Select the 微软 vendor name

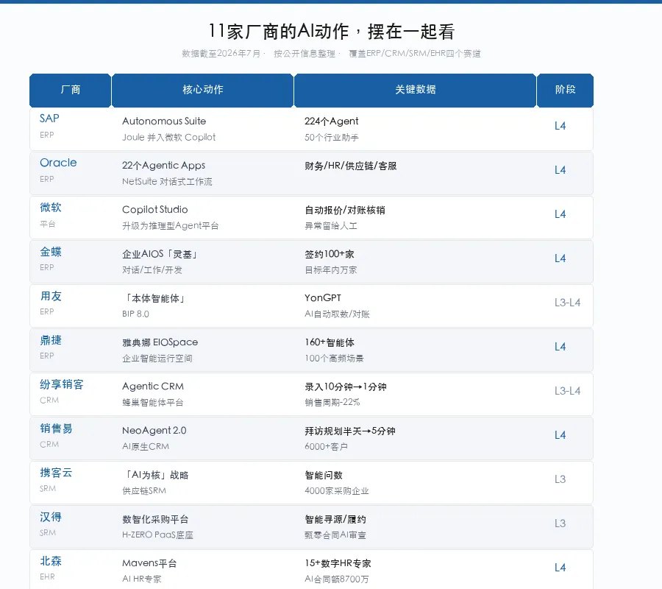pyautogui.click(x=51, y=208)
